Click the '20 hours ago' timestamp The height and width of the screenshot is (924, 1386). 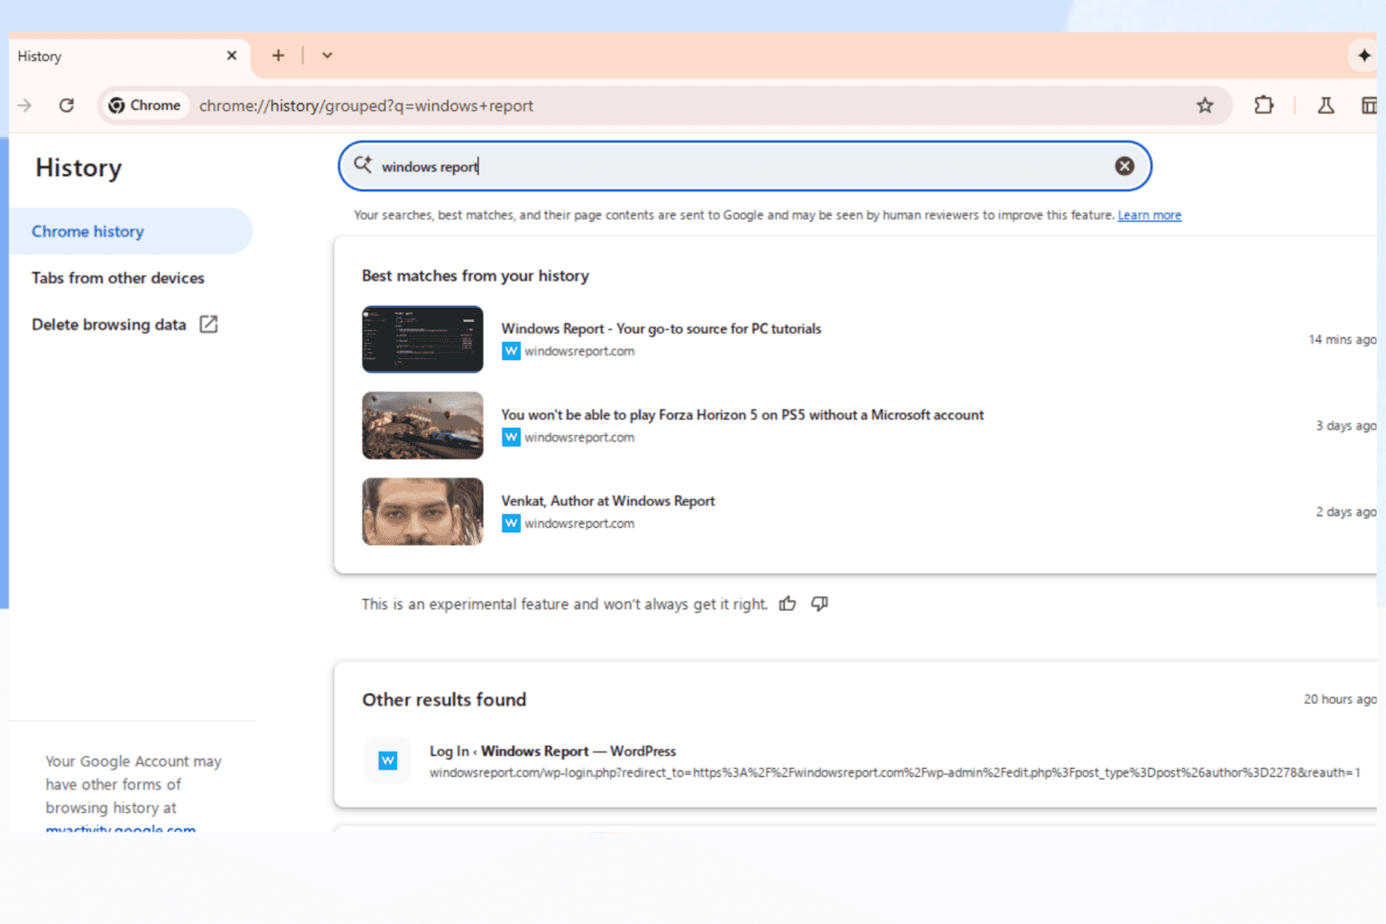(x=1340, y=699)
